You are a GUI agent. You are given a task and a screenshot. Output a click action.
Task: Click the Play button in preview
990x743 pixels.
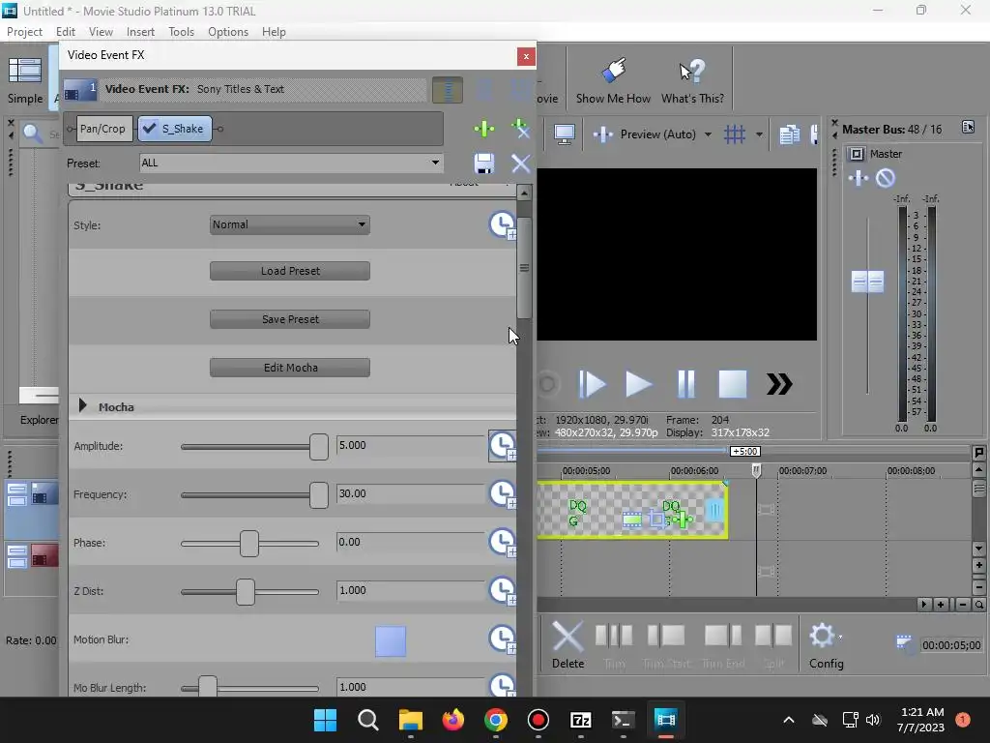pyautogui.click(x=638, y=384)
